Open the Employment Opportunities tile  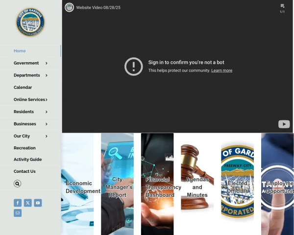click(x=277, y=184)
